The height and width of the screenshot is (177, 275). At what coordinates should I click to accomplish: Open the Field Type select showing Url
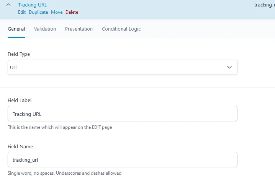115,67
